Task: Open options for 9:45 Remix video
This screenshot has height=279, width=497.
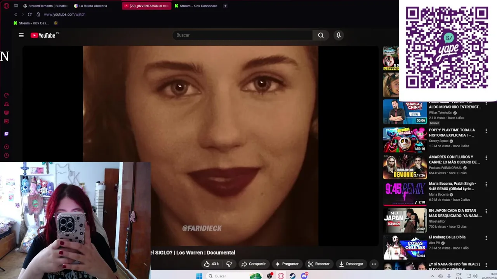Action: pos(486,184)
